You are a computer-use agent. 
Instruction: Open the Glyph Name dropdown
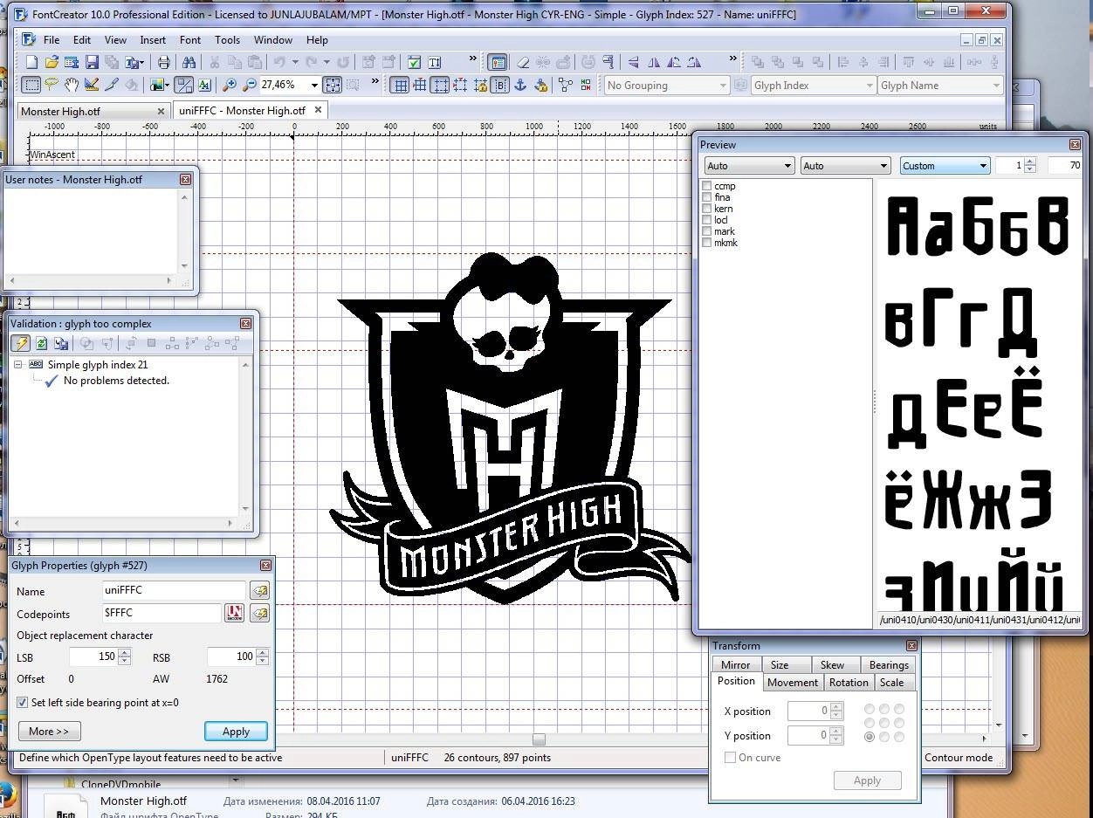940,85
